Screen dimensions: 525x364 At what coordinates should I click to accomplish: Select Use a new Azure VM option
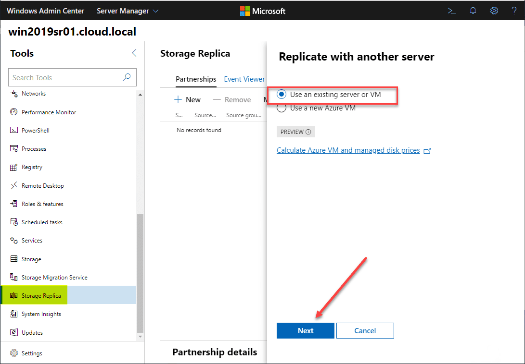pos(282,108)
